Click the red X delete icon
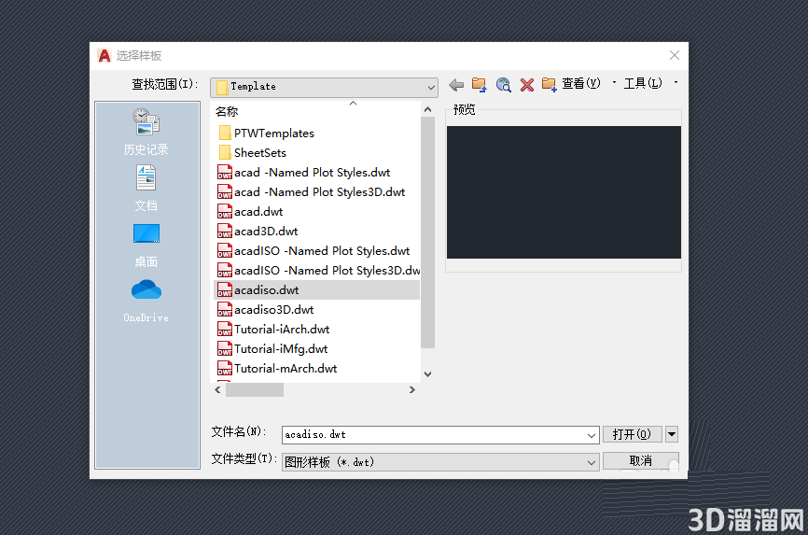Screen dimensions: 808x535 pyautogui.click(x=526, y=85)
